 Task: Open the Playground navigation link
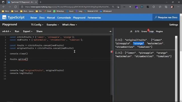[x=79, y=18]
